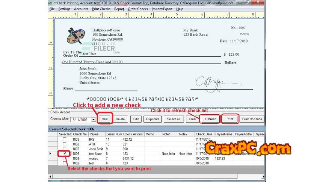Click the New button to add a check

pos(104,119)
